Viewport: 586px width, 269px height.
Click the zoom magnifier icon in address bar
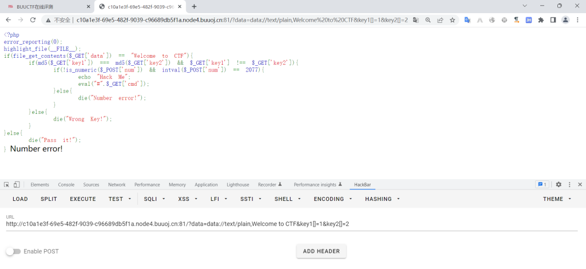427,19
